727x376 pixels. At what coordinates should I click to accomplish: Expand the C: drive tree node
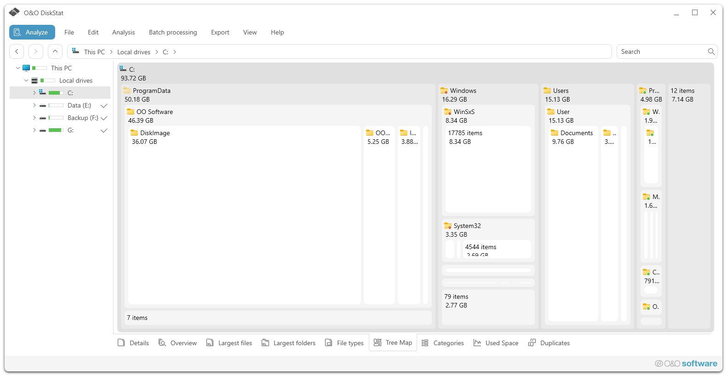[x=34, y=93]
